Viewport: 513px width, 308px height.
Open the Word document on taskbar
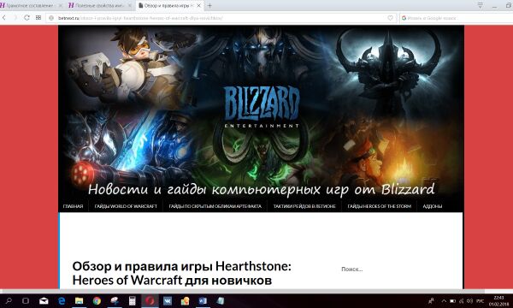(203, 301)
